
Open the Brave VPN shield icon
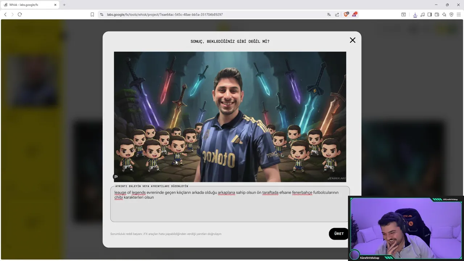point(451,14)
